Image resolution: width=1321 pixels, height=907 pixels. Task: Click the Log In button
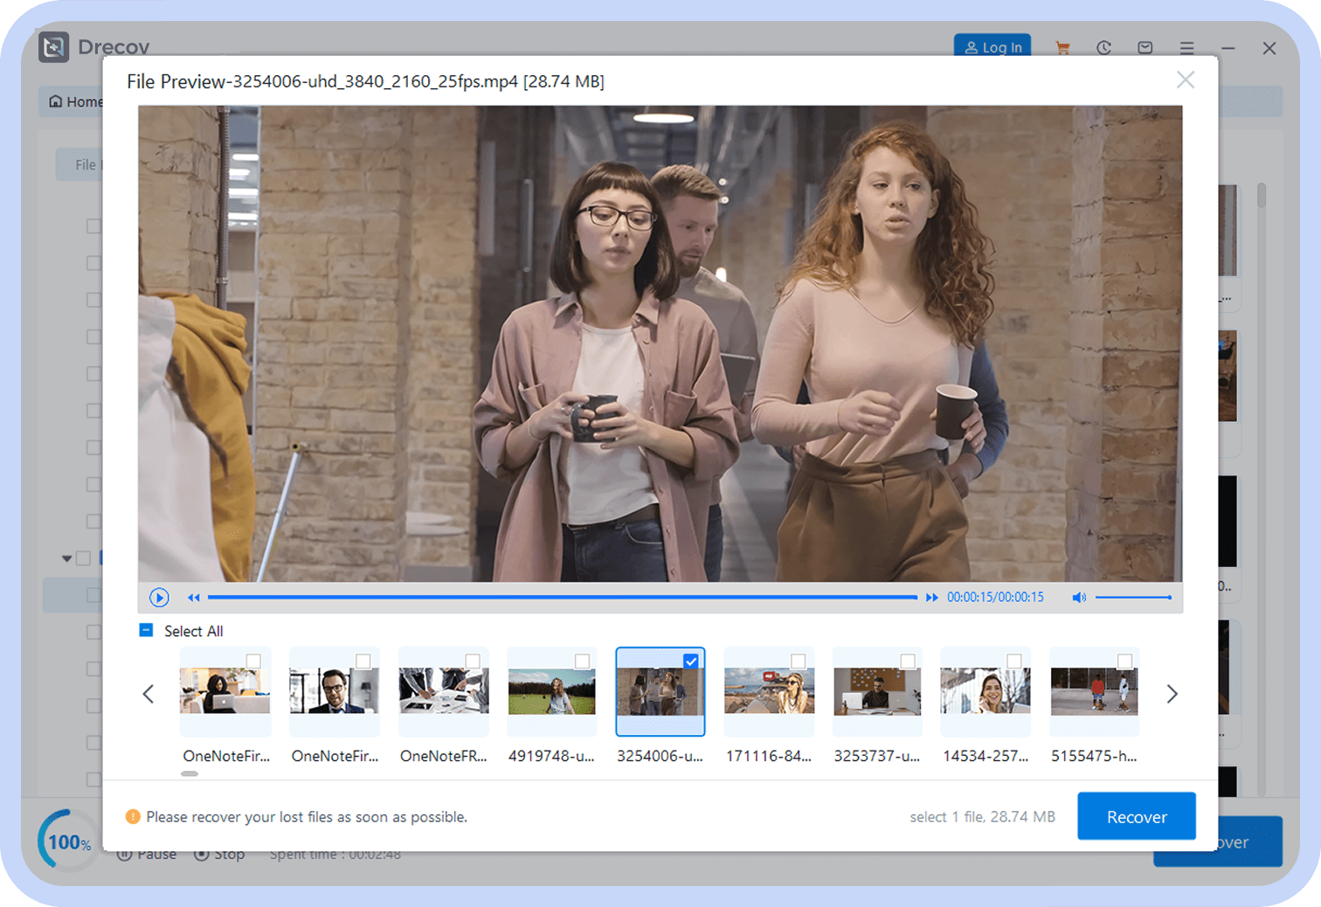point(992,47)
